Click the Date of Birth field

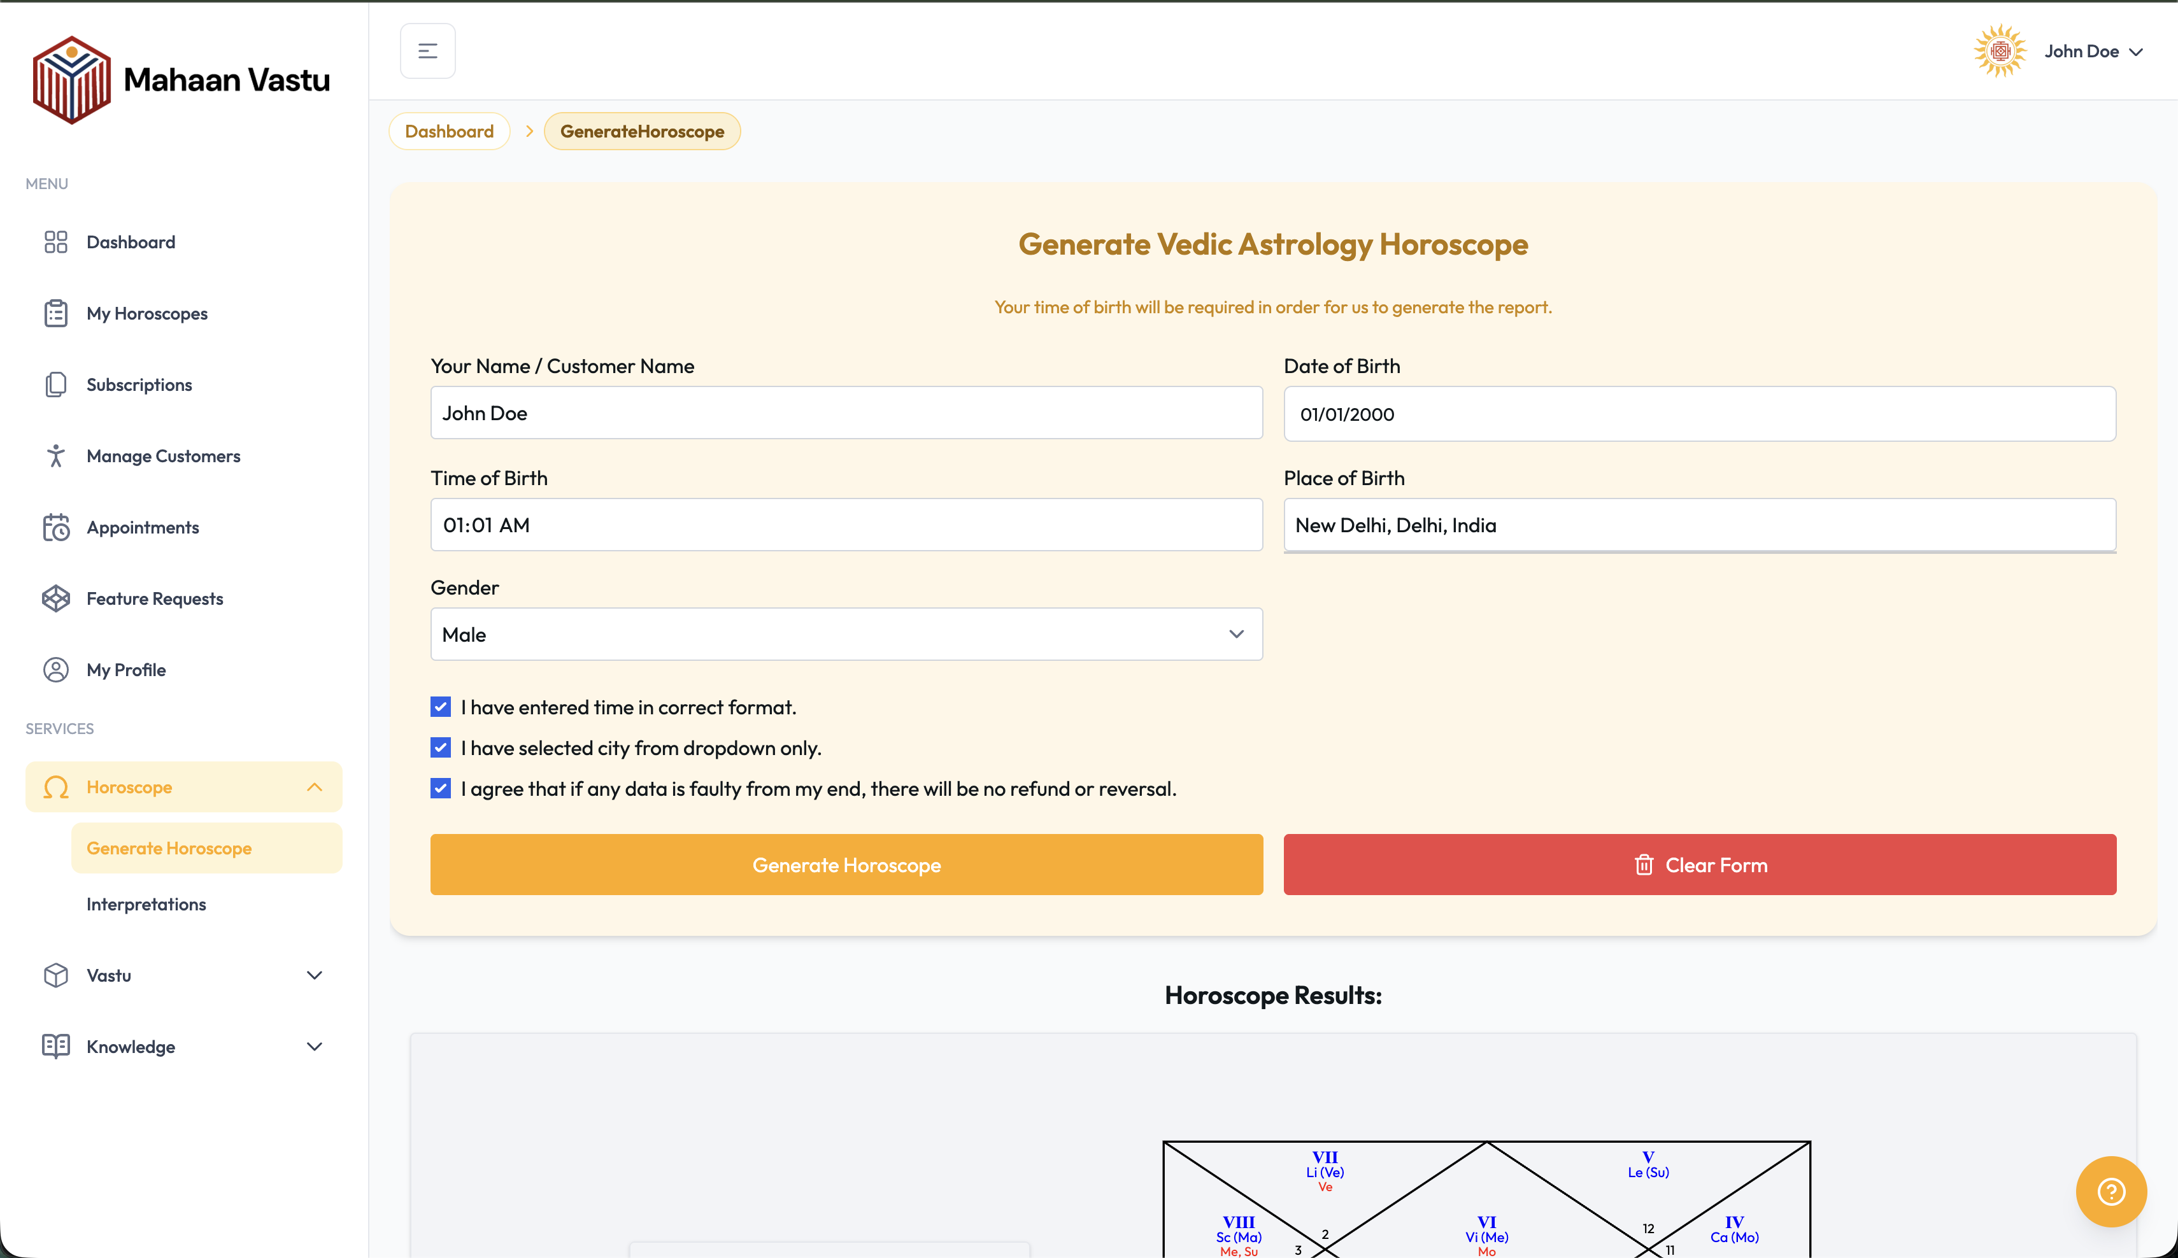pyautogui.click(x=1700, y=413)
